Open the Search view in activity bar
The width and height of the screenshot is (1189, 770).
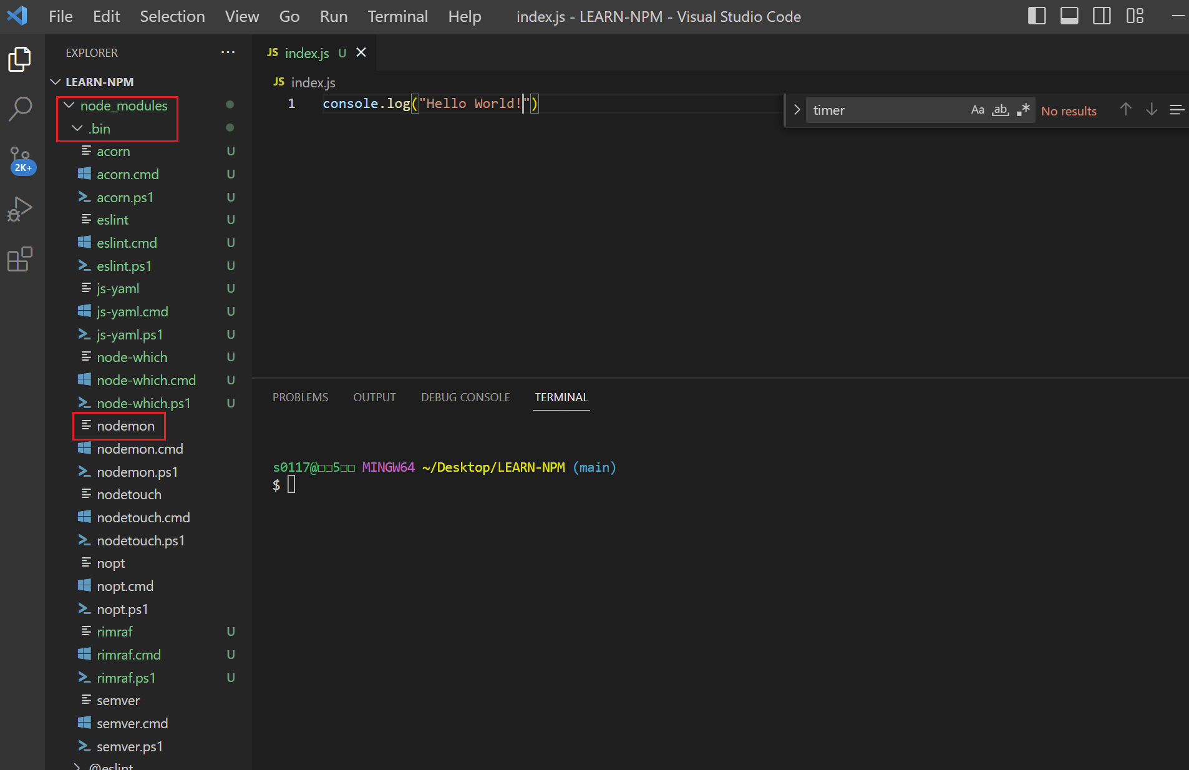[20, 109]
